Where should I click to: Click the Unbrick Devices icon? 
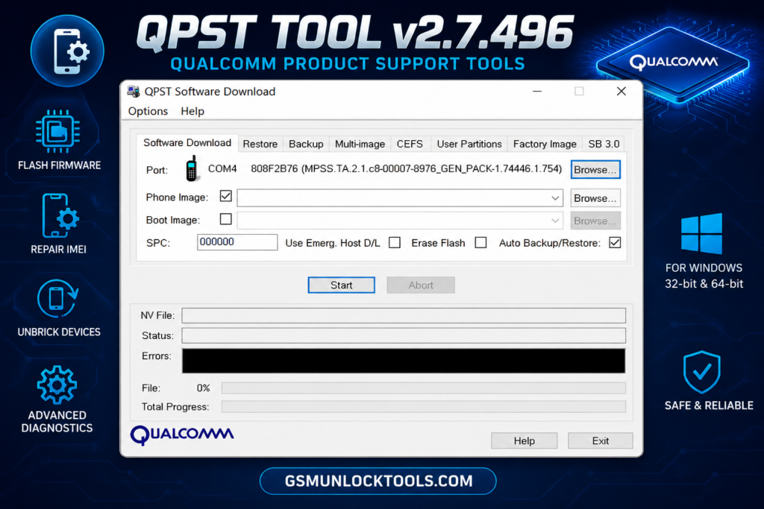tap(58, 298)
